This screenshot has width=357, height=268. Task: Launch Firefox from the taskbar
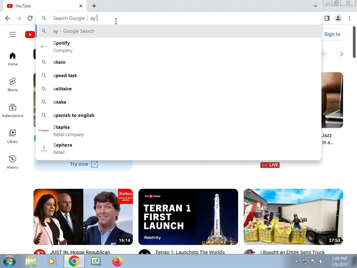pyautogui.click(x=117, y=261)
